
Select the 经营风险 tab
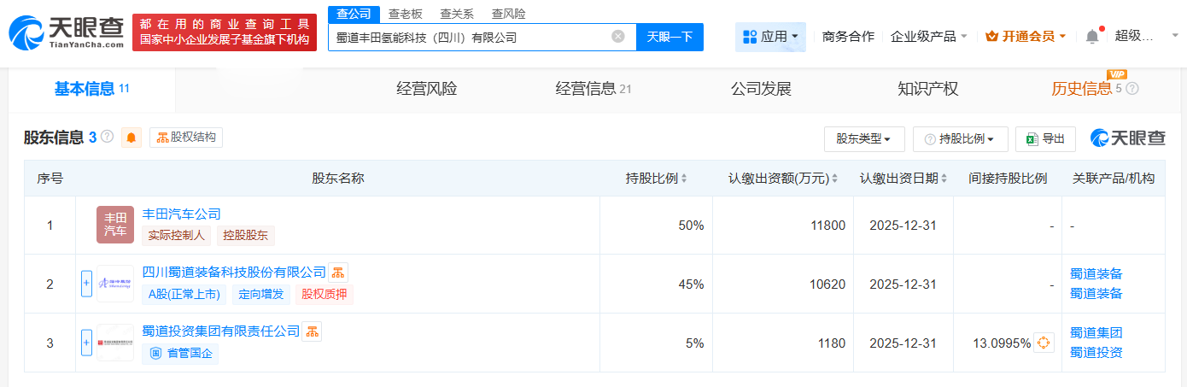coord(427,89)
